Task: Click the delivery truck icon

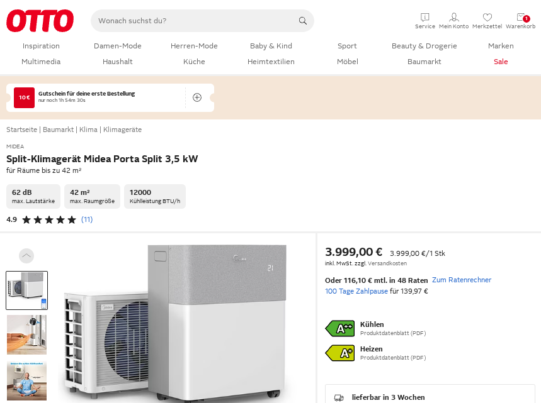Action: coord(339,398)
